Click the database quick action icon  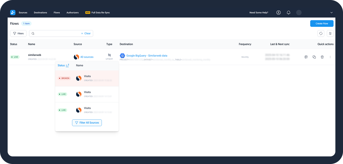(306, 57)
